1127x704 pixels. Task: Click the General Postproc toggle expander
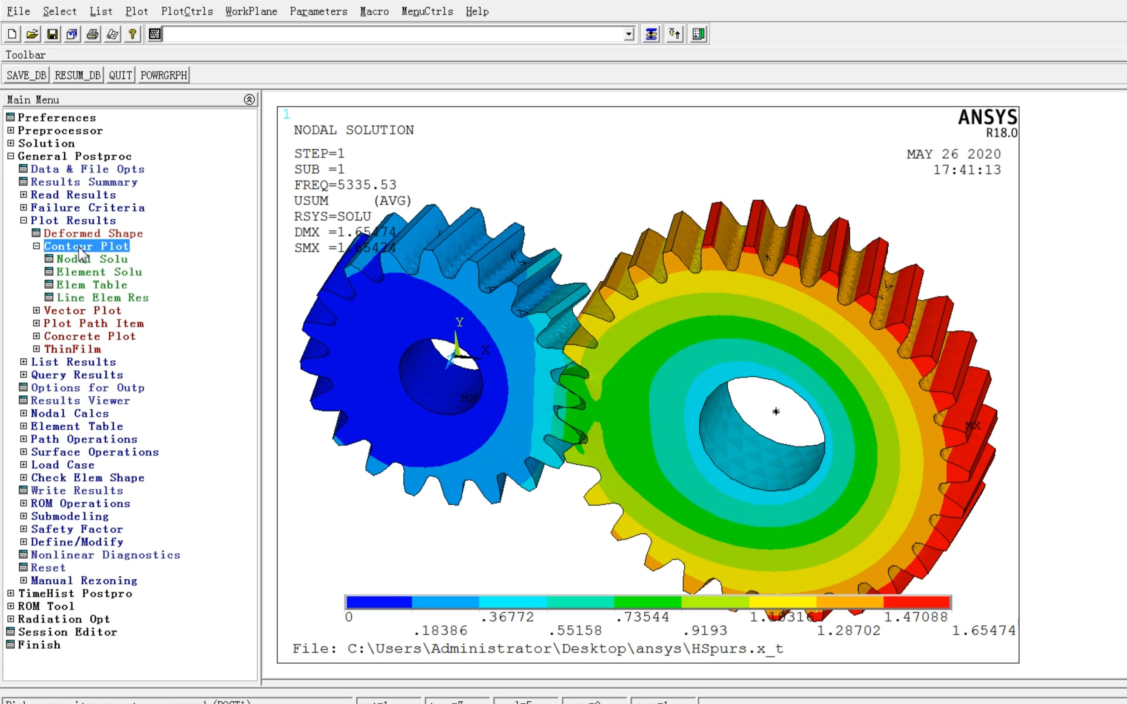pos(12,156)
